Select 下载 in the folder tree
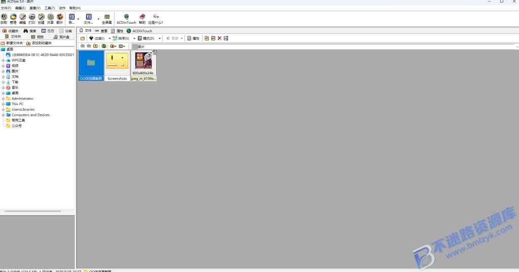The height and width of the screenshot is (272, 519). [15, 82]
